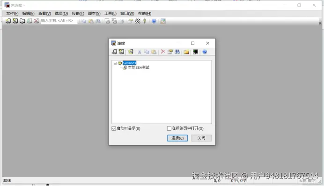Open the 帮助(H) menu

pos(145,14)
